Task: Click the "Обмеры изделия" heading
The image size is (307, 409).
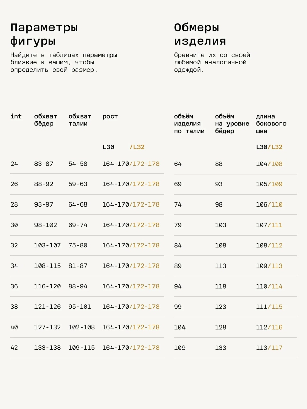Action: click(x=200, y=34)
